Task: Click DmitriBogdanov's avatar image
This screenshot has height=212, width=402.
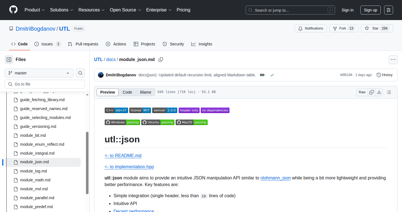Action: 101,75
